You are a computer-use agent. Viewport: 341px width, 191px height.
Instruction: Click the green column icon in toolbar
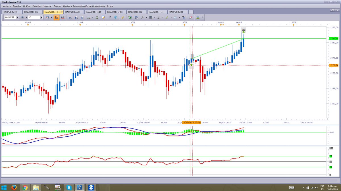point(97,17)
